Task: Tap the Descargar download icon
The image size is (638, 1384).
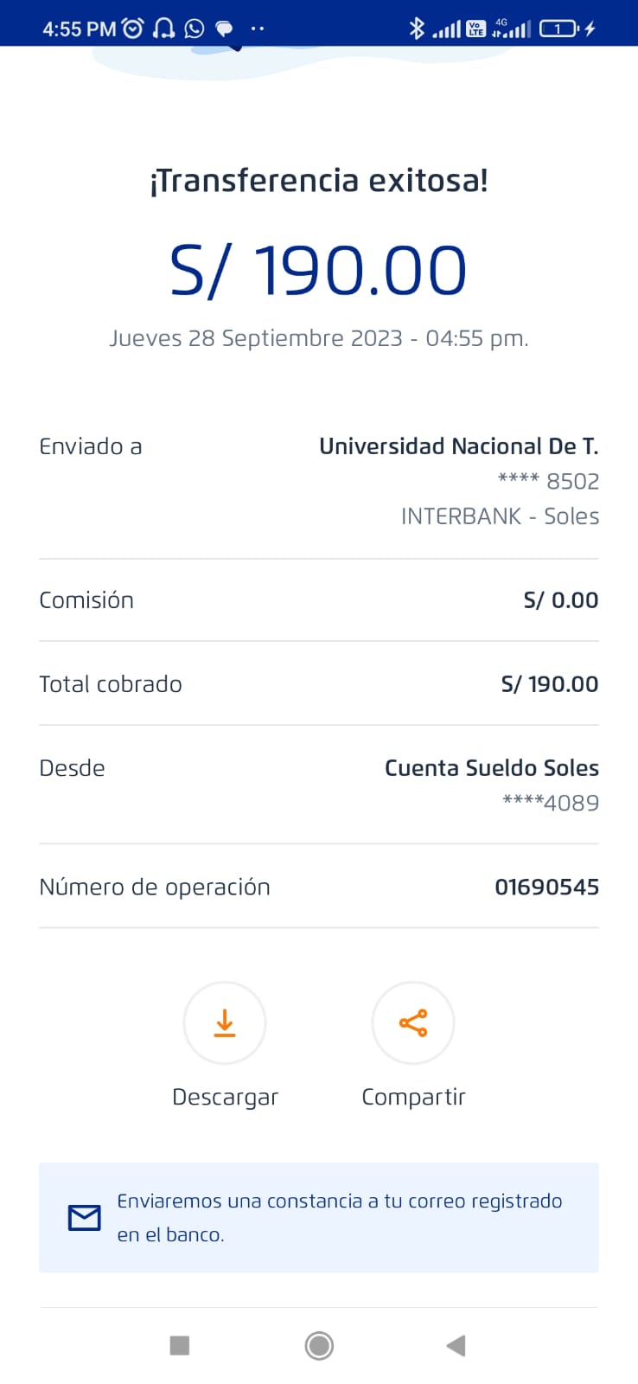Action: tap(225, 1022)
